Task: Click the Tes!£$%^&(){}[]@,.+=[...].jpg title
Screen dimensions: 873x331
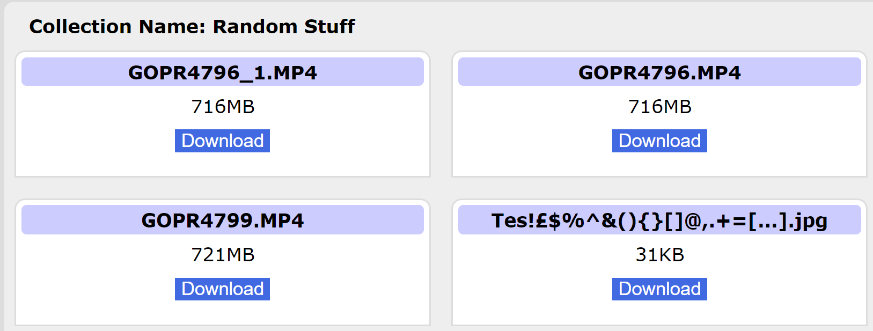Action: (x=659, y=220)
